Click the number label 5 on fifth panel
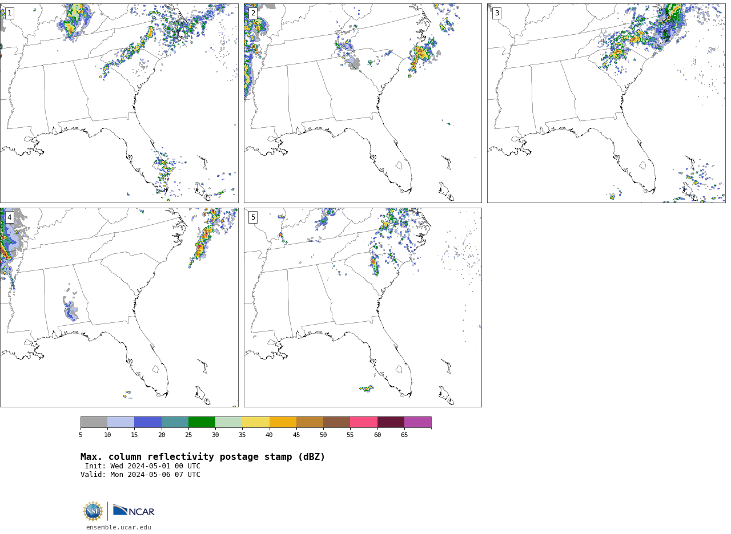 point(253,217)
